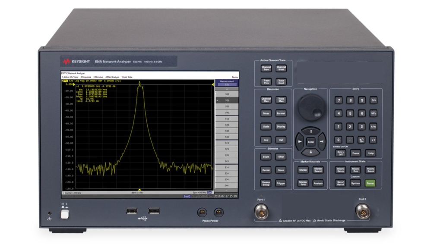434x244 pixels.
Task: Tap the numeric 0 key
Action: [338, 140]
